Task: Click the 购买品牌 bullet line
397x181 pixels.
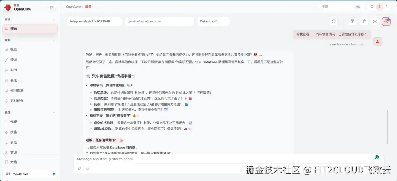Action: [x=152, y=93]
